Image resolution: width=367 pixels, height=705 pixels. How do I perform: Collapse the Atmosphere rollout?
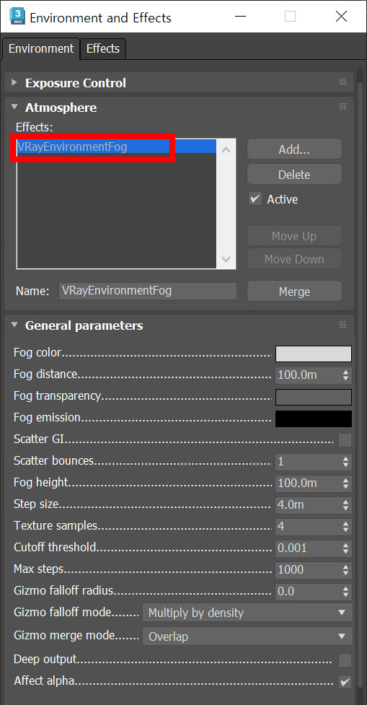coord(14,108)
